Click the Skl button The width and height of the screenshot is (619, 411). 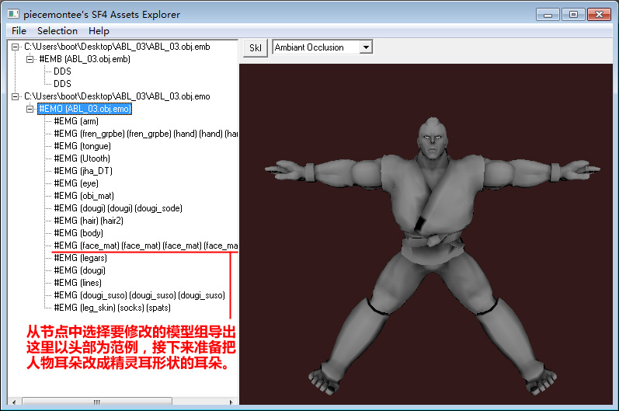tap(255, 47)
